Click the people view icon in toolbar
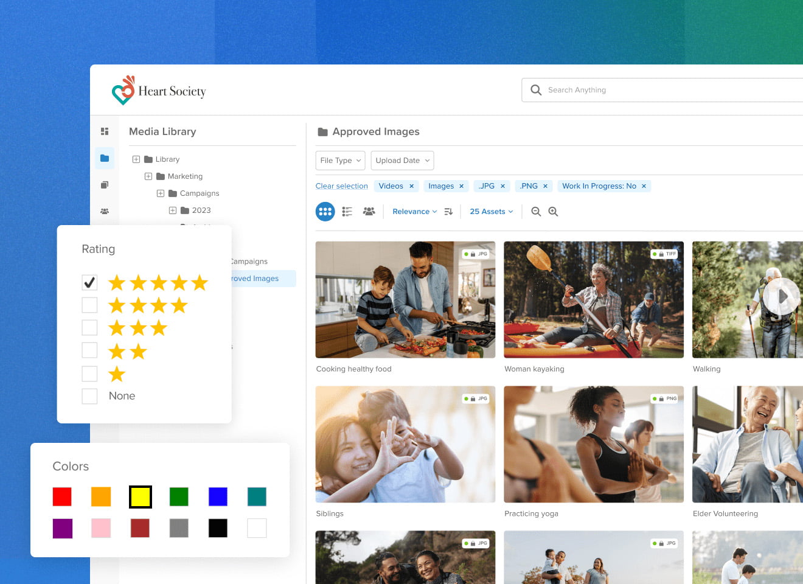The height and width of the screenshot is (584, 803). [369, 212]
